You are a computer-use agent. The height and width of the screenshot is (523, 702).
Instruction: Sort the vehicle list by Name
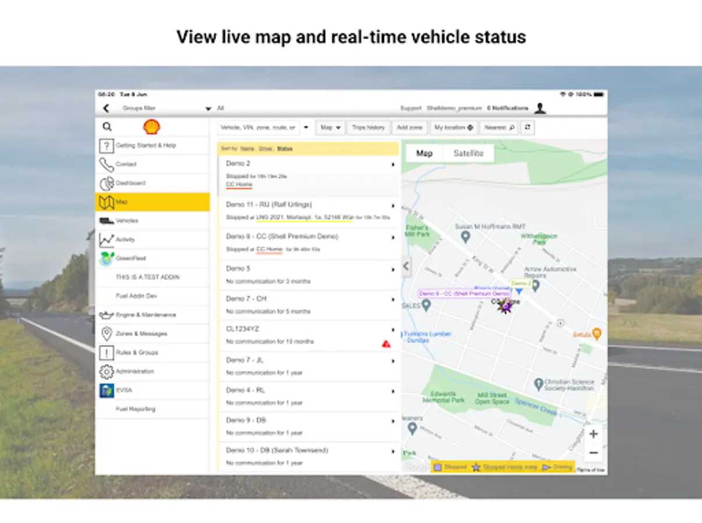[x=248, y=149]
